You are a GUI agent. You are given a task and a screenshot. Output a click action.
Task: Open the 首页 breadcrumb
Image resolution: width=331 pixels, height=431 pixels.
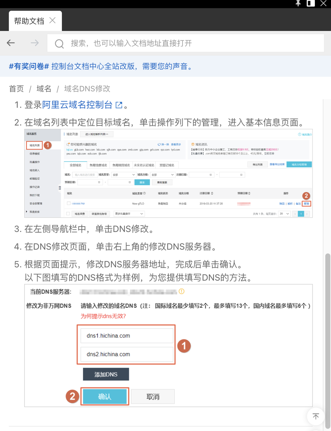click(16, 89)
